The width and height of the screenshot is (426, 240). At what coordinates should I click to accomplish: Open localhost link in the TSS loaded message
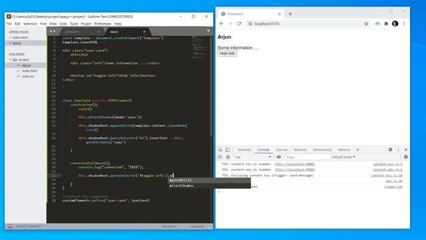[x=295, y=164]
